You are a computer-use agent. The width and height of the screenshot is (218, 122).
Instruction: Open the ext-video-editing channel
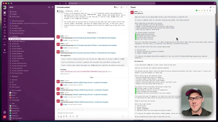point(17,28)
